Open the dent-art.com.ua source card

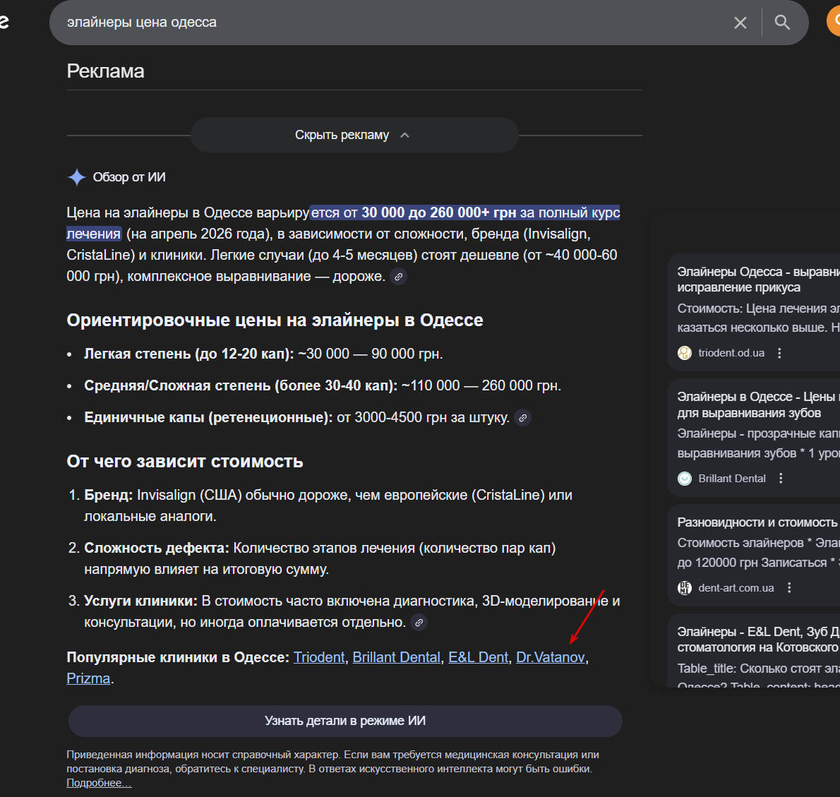(752, 555)
